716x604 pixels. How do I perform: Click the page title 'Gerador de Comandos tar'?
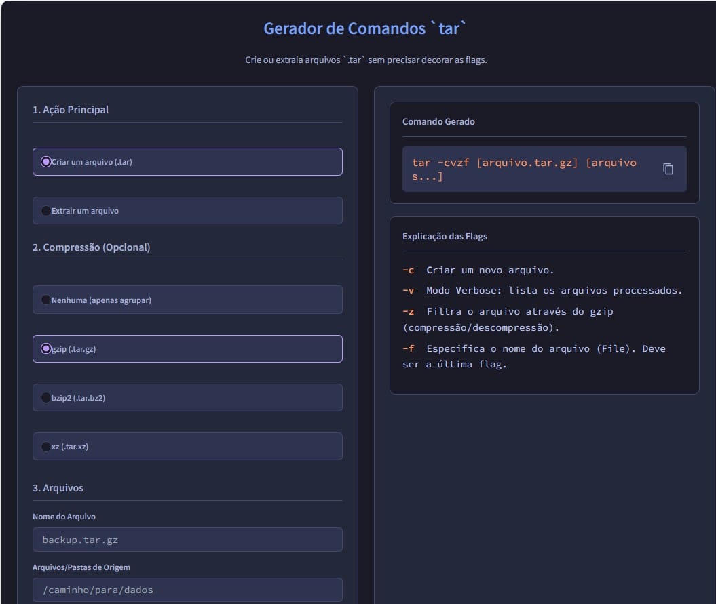point(358,28)
